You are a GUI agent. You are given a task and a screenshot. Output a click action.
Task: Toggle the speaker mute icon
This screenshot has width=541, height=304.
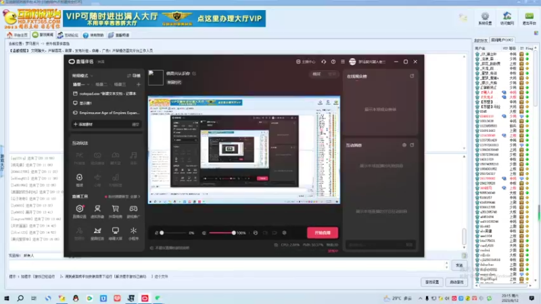click(x=204, y=233)
